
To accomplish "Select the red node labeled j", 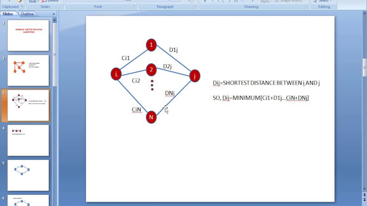I will (x=195, y=76).
